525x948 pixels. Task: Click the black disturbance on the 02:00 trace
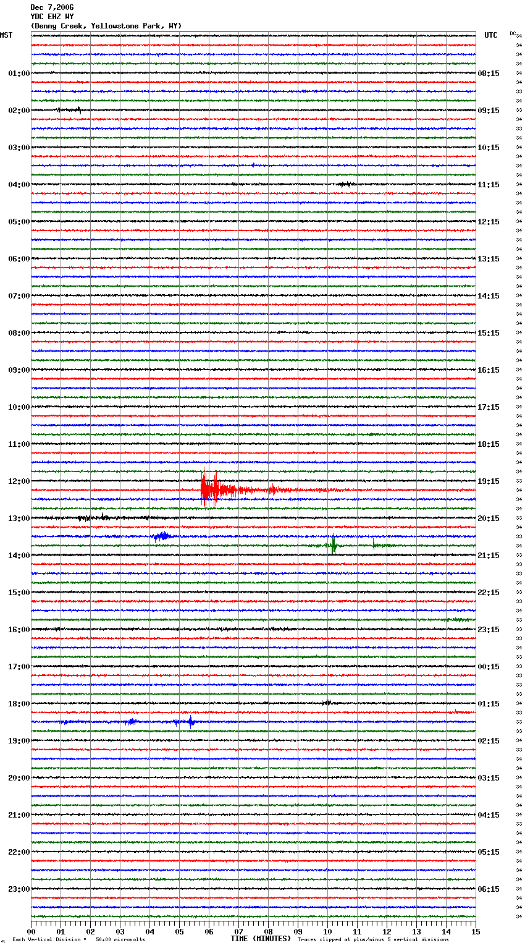pos(69,110)
